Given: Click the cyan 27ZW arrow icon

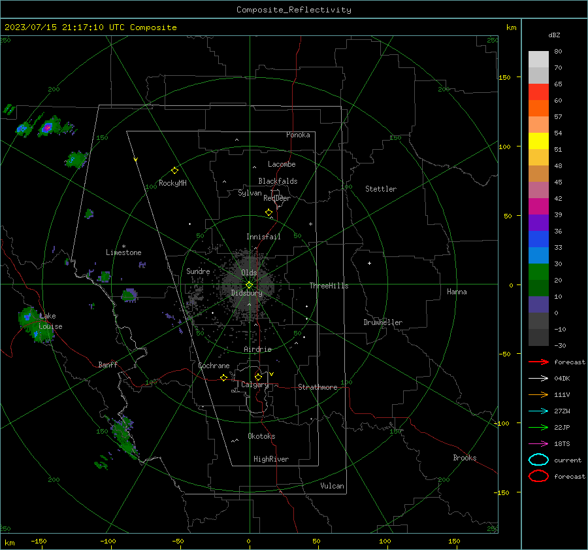Looking at the screenshot, I should click(x=538, y=411).
